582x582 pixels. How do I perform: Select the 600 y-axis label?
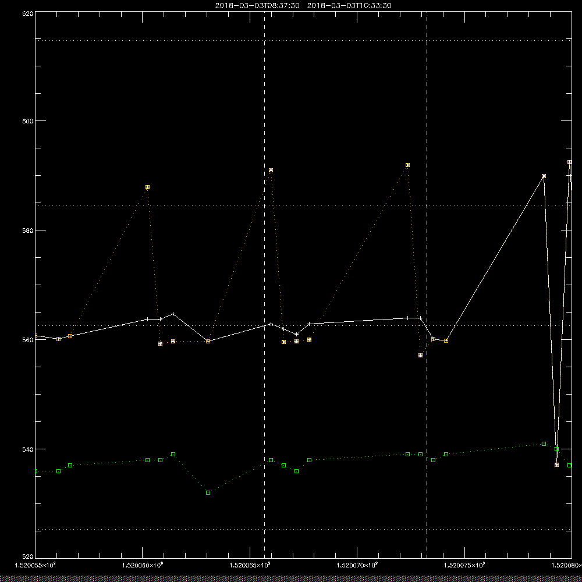tap(28, 121)
